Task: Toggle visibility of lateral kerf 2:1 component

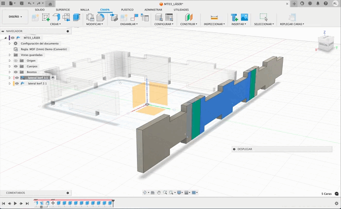Action: [x=17, y=83]
